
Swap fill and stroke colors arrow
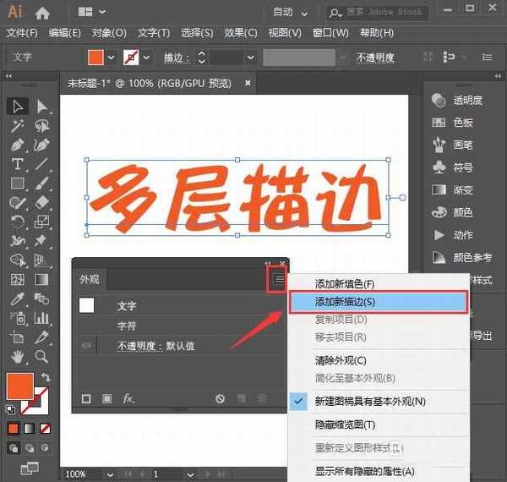point(45,378)
